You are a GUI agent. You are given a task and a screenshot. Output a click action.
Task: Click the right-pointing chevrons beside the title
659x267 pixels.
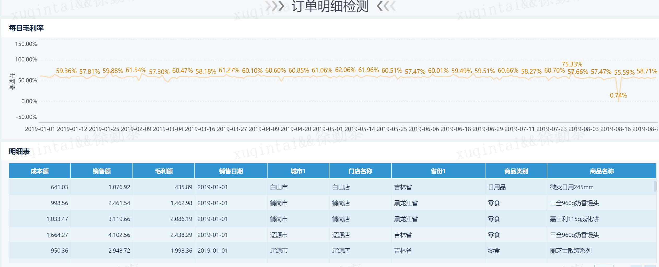pos(275,6)
